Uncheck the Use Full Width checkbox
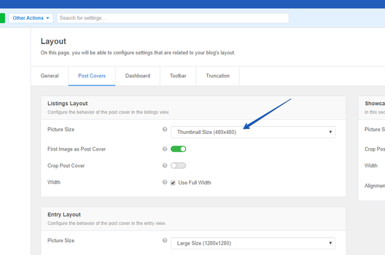Viewport: 385px width, 255px height. point(173,183)
